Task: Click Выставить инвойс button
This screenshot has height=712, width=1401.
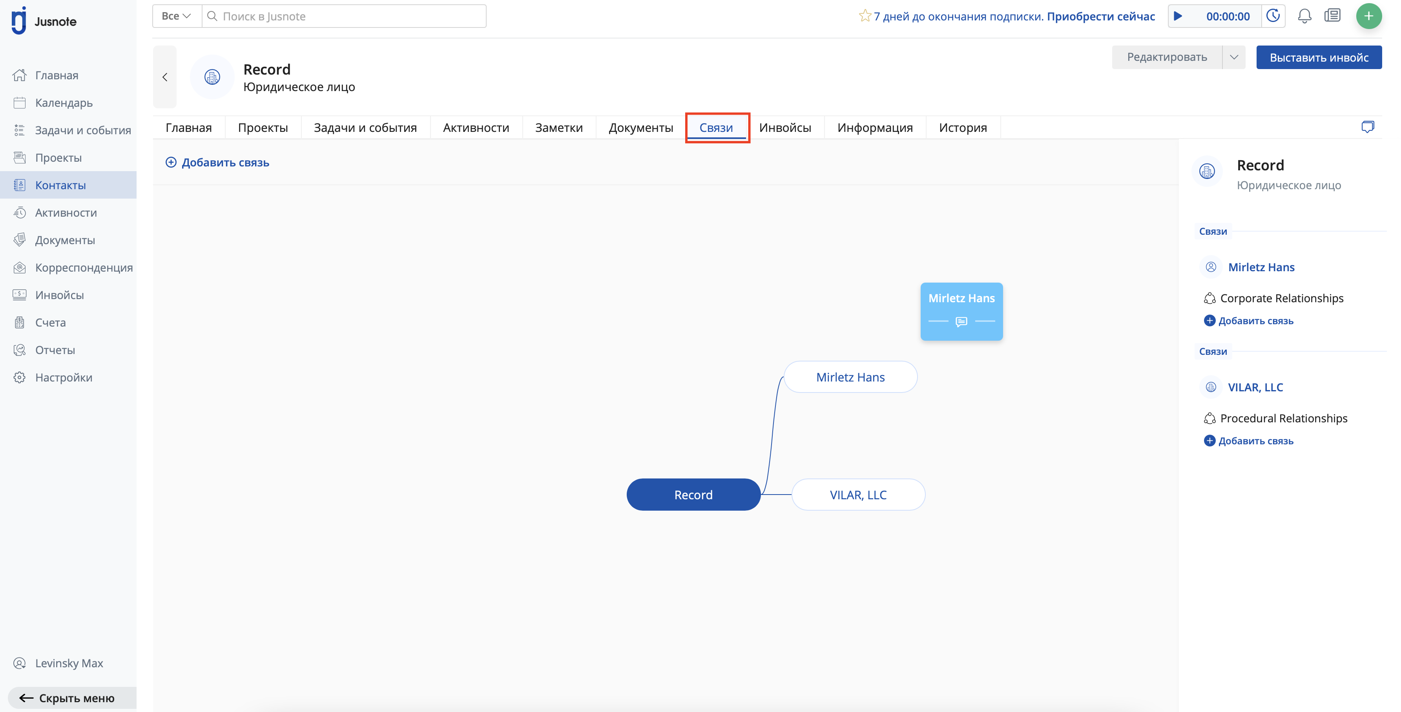Action: (1318, 58)
